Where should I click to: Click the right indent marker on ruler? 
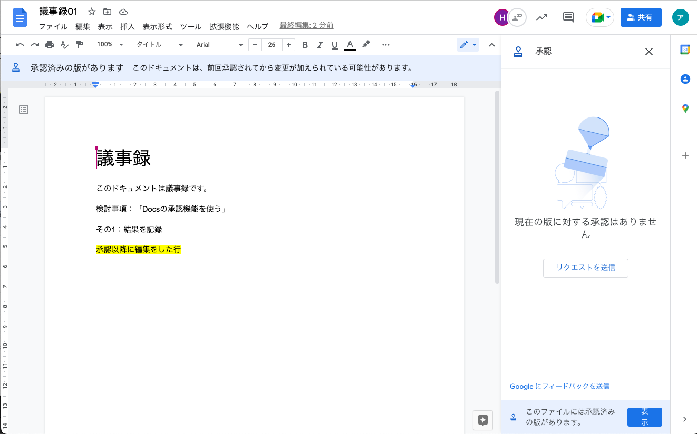tap(414, 85)
